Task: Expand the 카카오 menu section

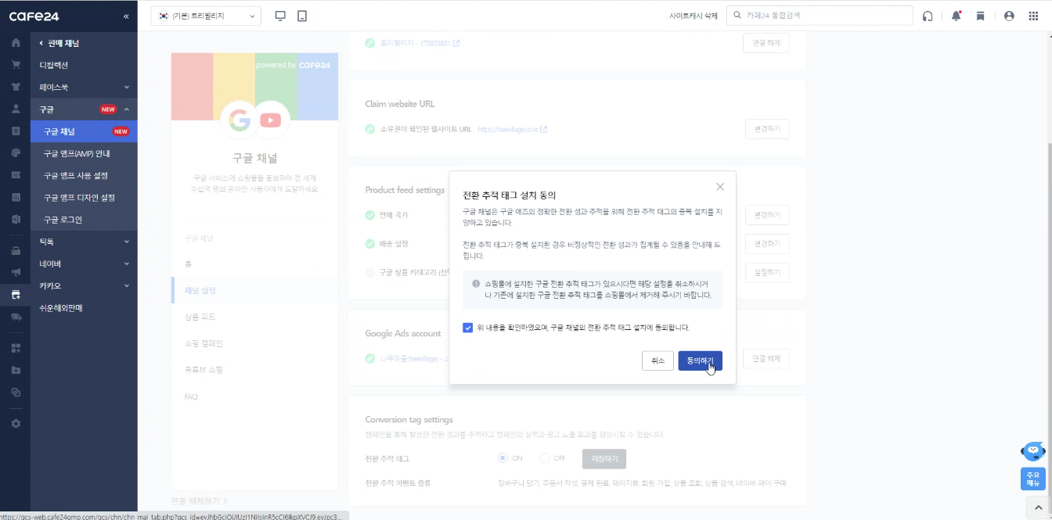Action: click(84, 285)
